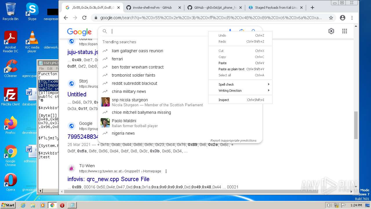Open the Chrome profile avatar menu
Image resolution: width=371 pixels, height=209 pixels.
coord(343,18)
